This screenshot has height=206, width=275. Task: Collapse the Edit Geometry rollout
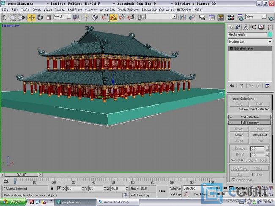[x=250, y=123]
